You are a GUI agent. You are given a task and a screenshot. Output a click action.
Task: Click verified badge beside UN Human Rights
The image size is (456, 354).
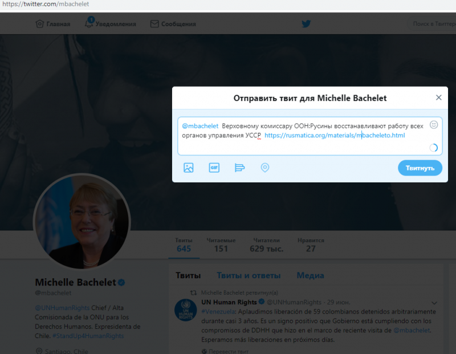(x=262, y=302)
